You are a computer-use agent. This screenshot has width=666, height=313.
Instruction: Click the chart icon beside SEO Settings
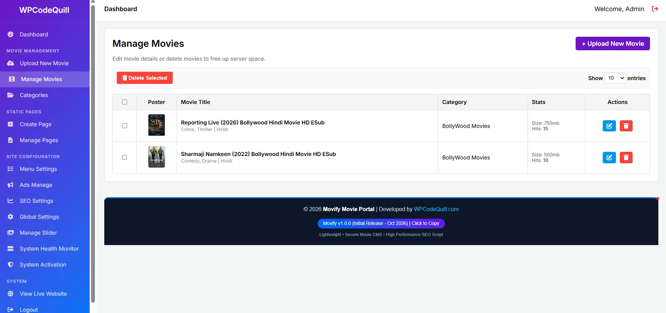10,201
